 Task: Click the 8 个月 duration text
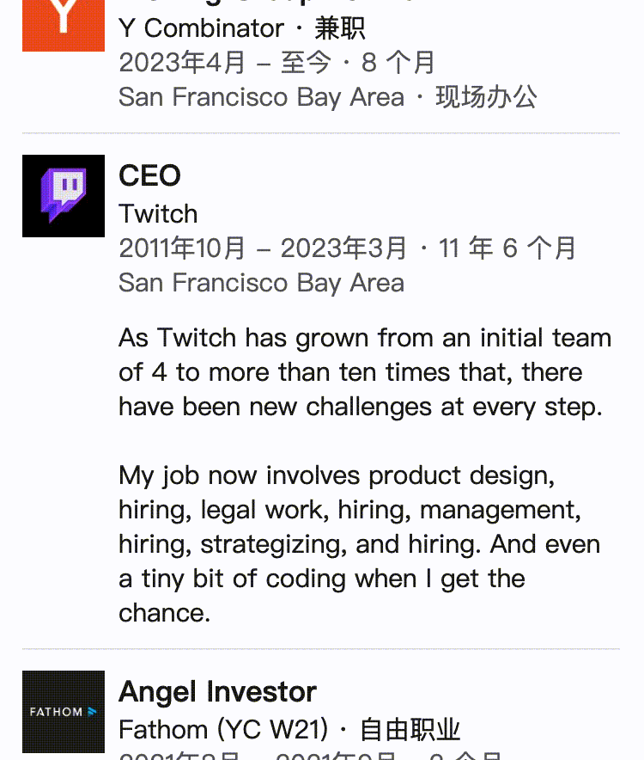coord(398,63)
